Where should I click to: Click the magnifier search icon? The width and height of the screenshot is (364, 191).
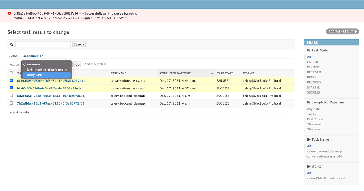(x=11, y=44)
